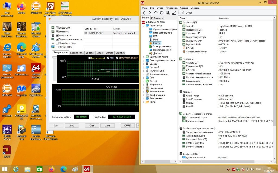Screen dimensions: 278x173
Task: Uncheck Stress system memory checkbox
Action: tap(57, 39)
